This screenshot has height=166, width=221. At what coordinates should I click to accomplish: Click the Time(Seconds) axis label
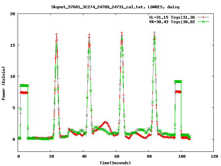pyautogui.click(x=115, y=163)
